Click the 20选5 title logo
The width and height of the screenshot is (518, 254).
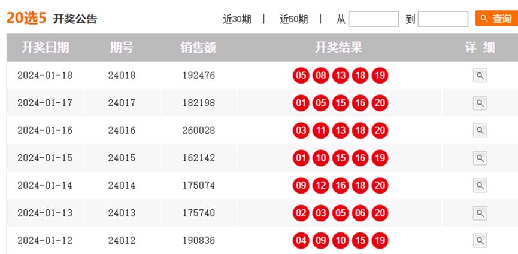pyautogui.click(x=26, y=18)
